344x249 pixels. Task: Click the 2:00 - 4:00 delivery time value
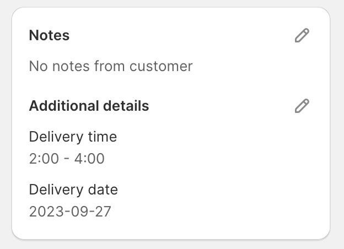(67, 159)
